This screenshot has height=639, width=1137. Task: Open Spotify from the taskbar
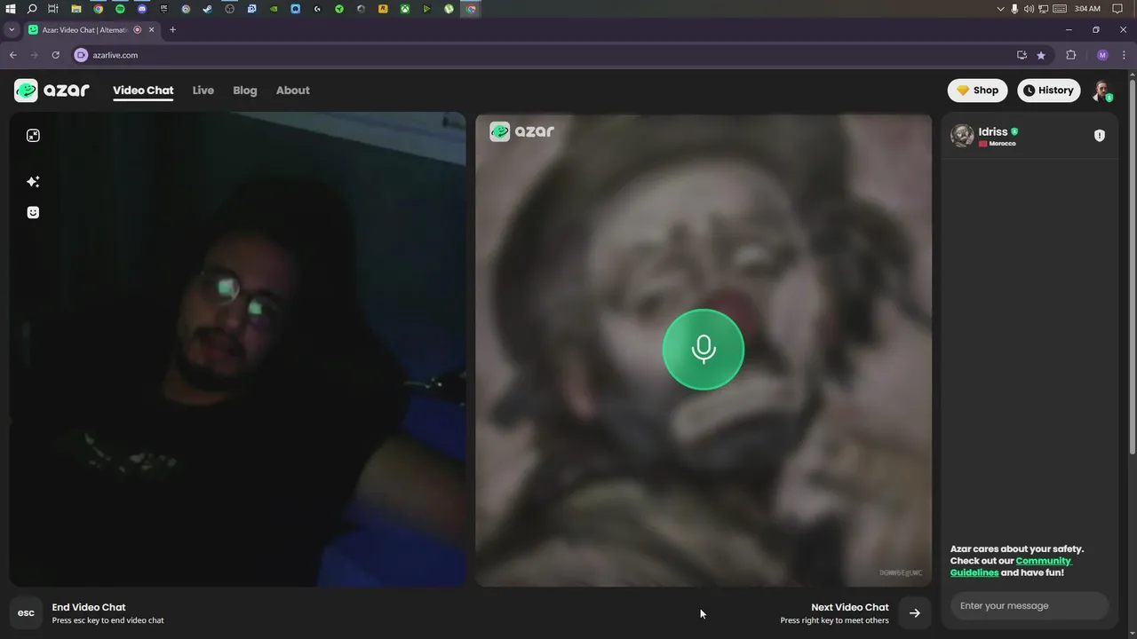coord(120,9)
